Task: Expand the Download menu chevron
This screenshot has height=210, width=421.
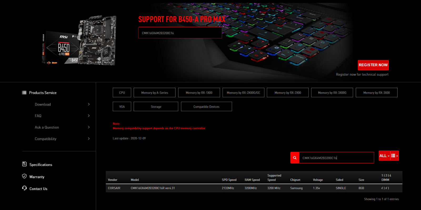Action: [89, 104]
